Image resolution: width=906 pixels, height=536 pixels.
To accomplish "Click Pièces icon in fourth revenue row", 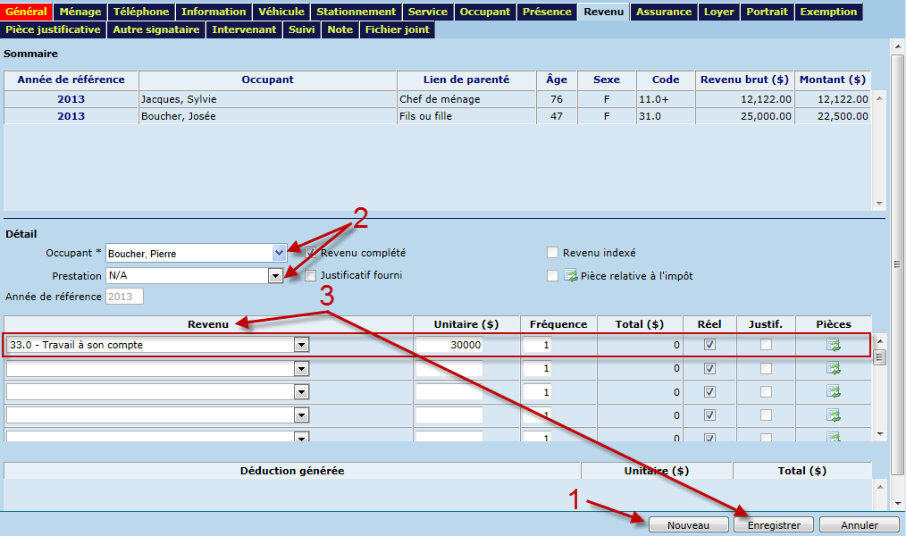I will [x=834, y=415].
